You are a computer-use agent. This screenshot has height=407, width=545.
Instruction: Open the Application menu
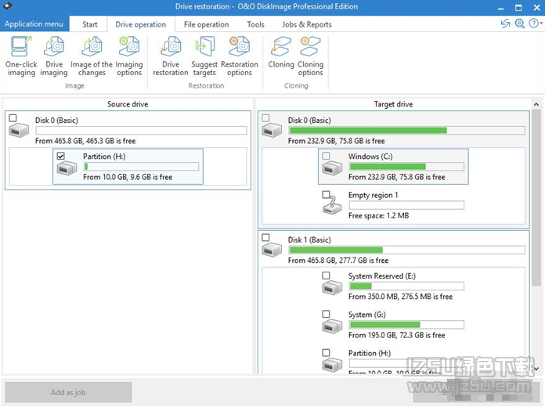coord(34,24)
